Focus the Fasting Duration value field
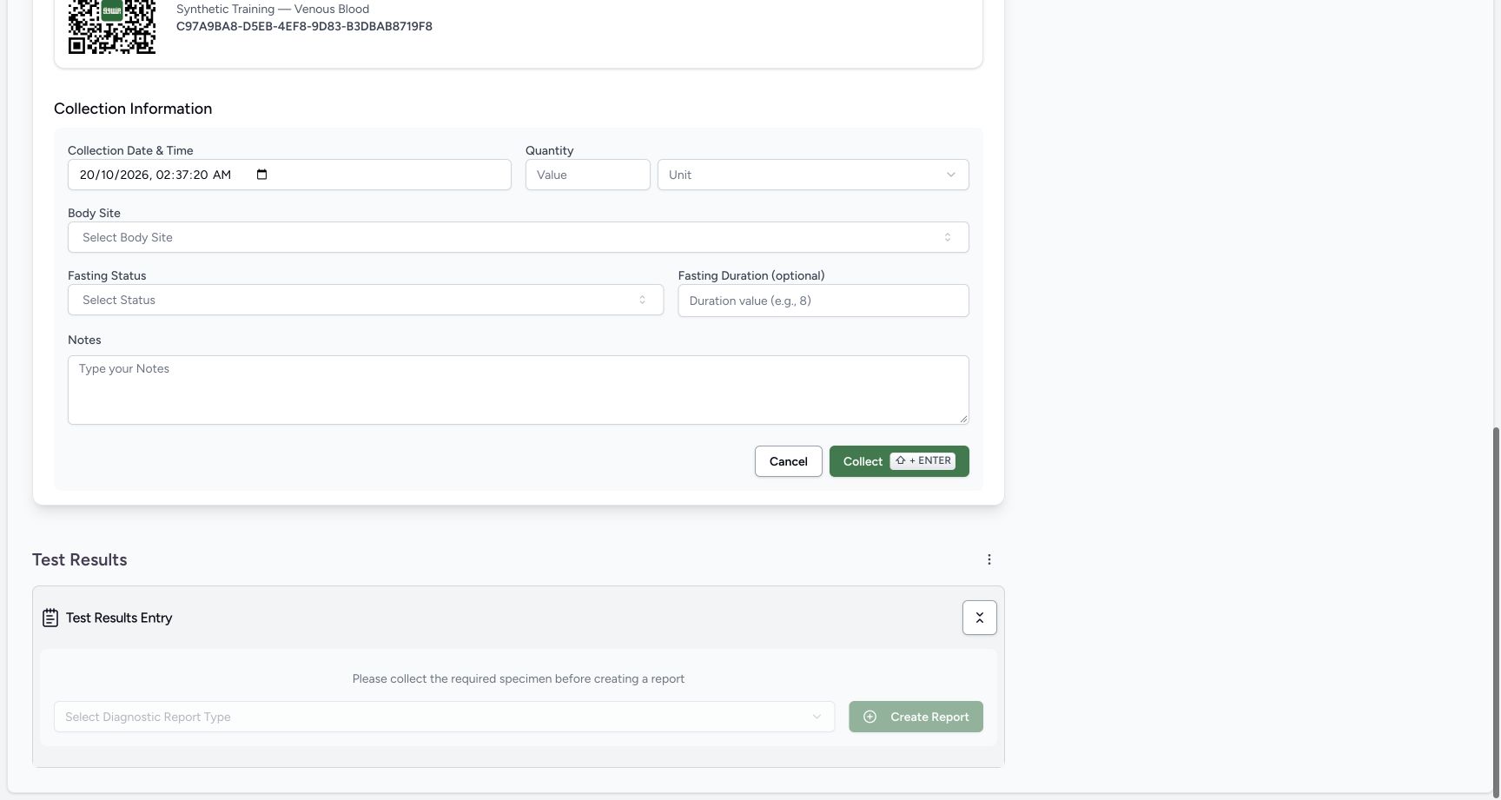 823,301
